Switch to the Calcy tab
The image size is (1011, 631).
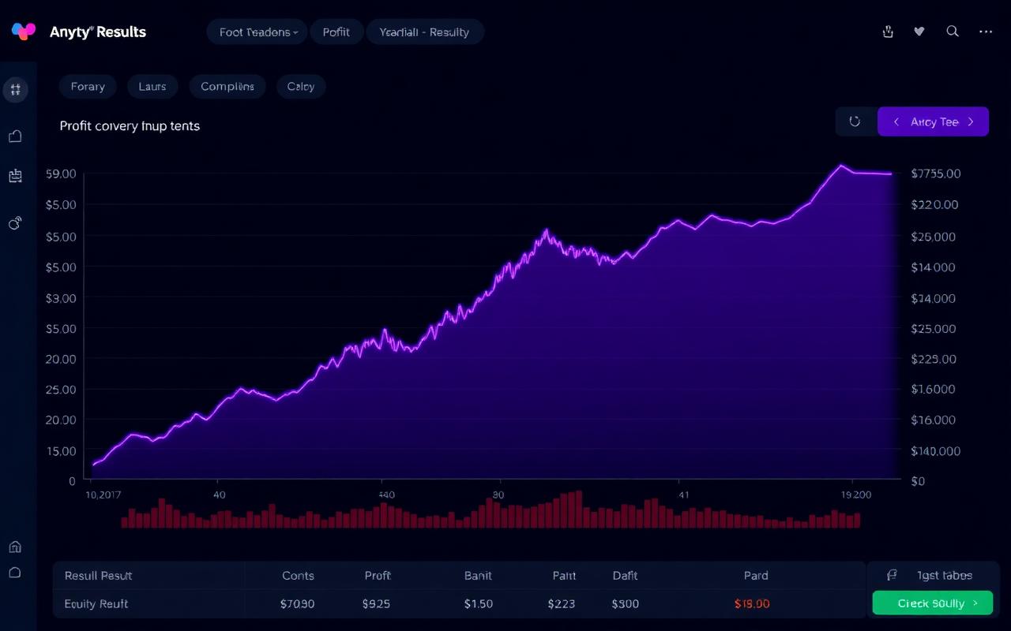301,87
